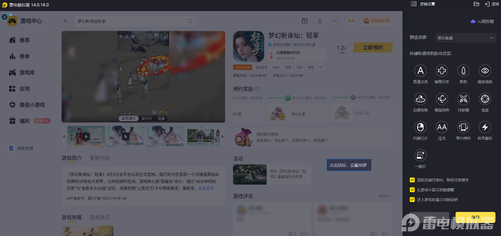
Task: Click the 9月3日公测 orange tag
Action: (243, 67)
